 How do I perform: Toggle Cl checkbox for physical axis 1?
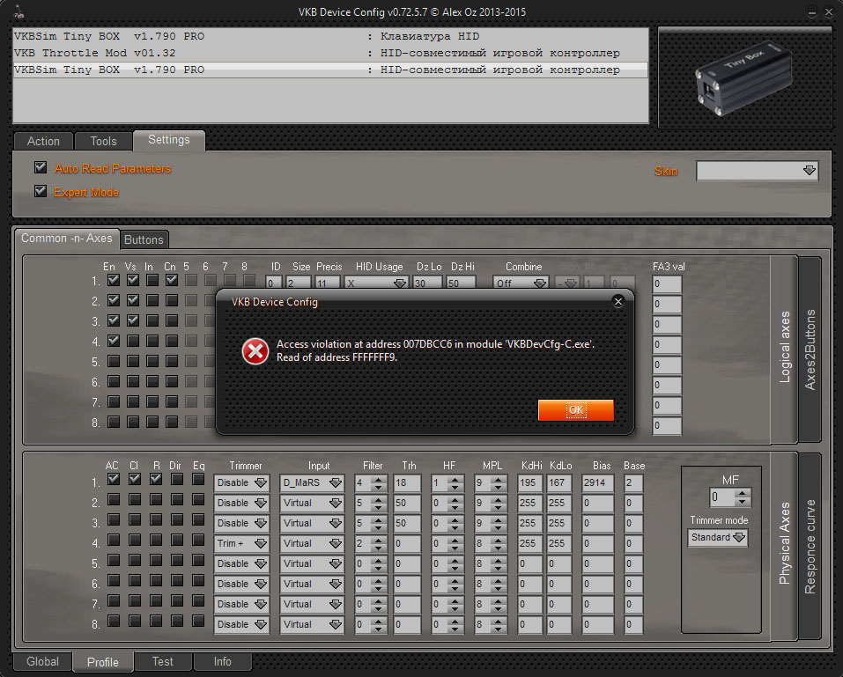(135, 479)
